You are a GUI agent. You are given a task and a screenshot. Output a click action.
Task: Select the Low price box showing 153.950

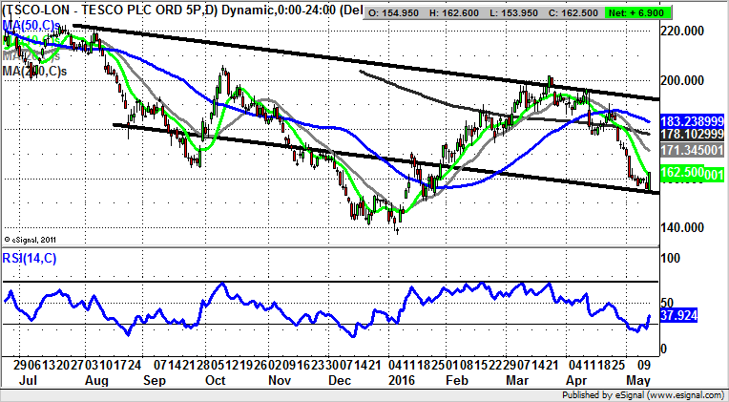[523, 11]
